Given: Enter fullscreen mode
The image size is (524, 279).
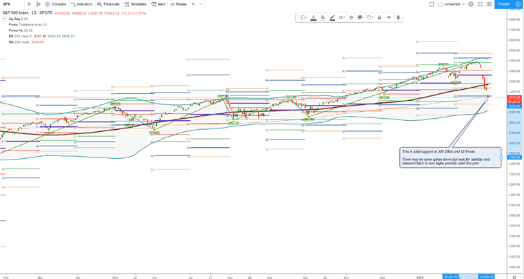Looking at the screenshot, I should click(481, 4).
